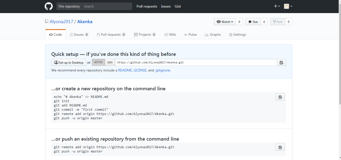Open the profile avatar dropdown
Viewport: 341px width, 160px height.
[288, 6]
